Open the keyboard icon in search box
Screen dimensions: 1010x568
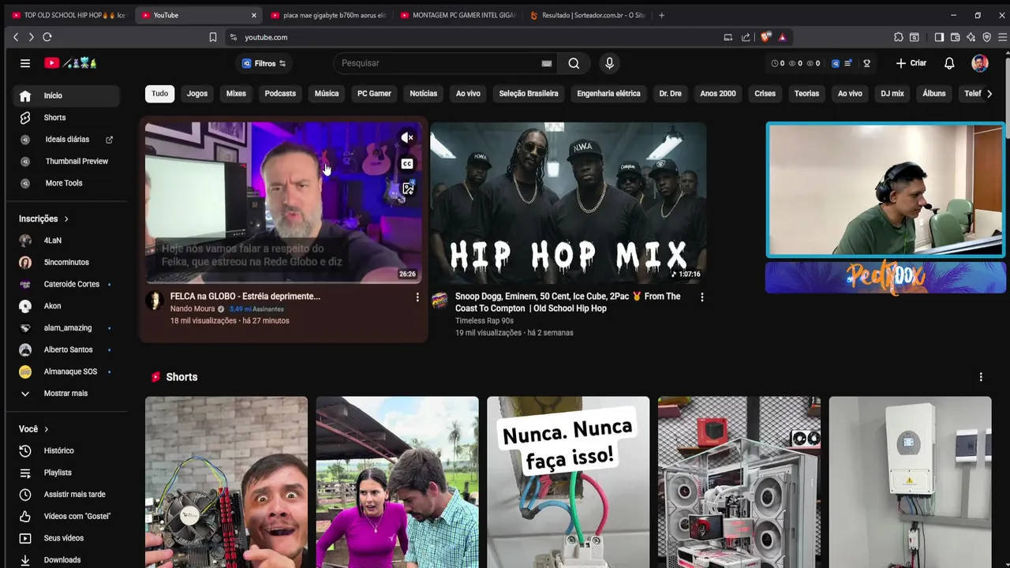546,63
